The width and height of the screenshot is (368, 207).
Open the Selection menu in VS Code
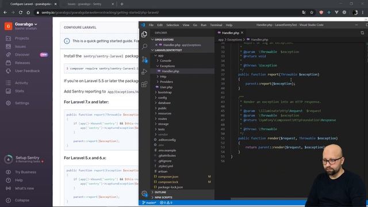(x=172, y=25)
